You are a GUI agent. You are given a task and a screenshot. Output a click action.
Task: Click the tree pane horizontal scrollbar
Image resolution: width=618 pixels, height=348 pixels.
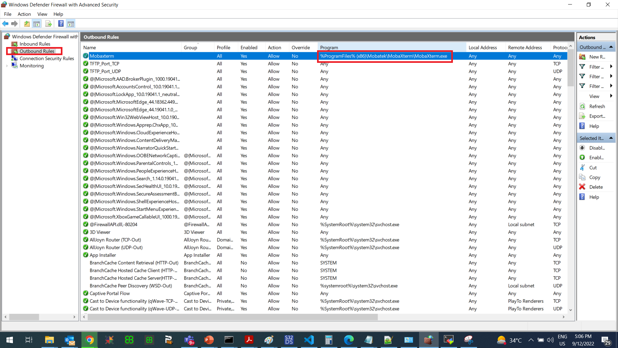coord(24,317)
